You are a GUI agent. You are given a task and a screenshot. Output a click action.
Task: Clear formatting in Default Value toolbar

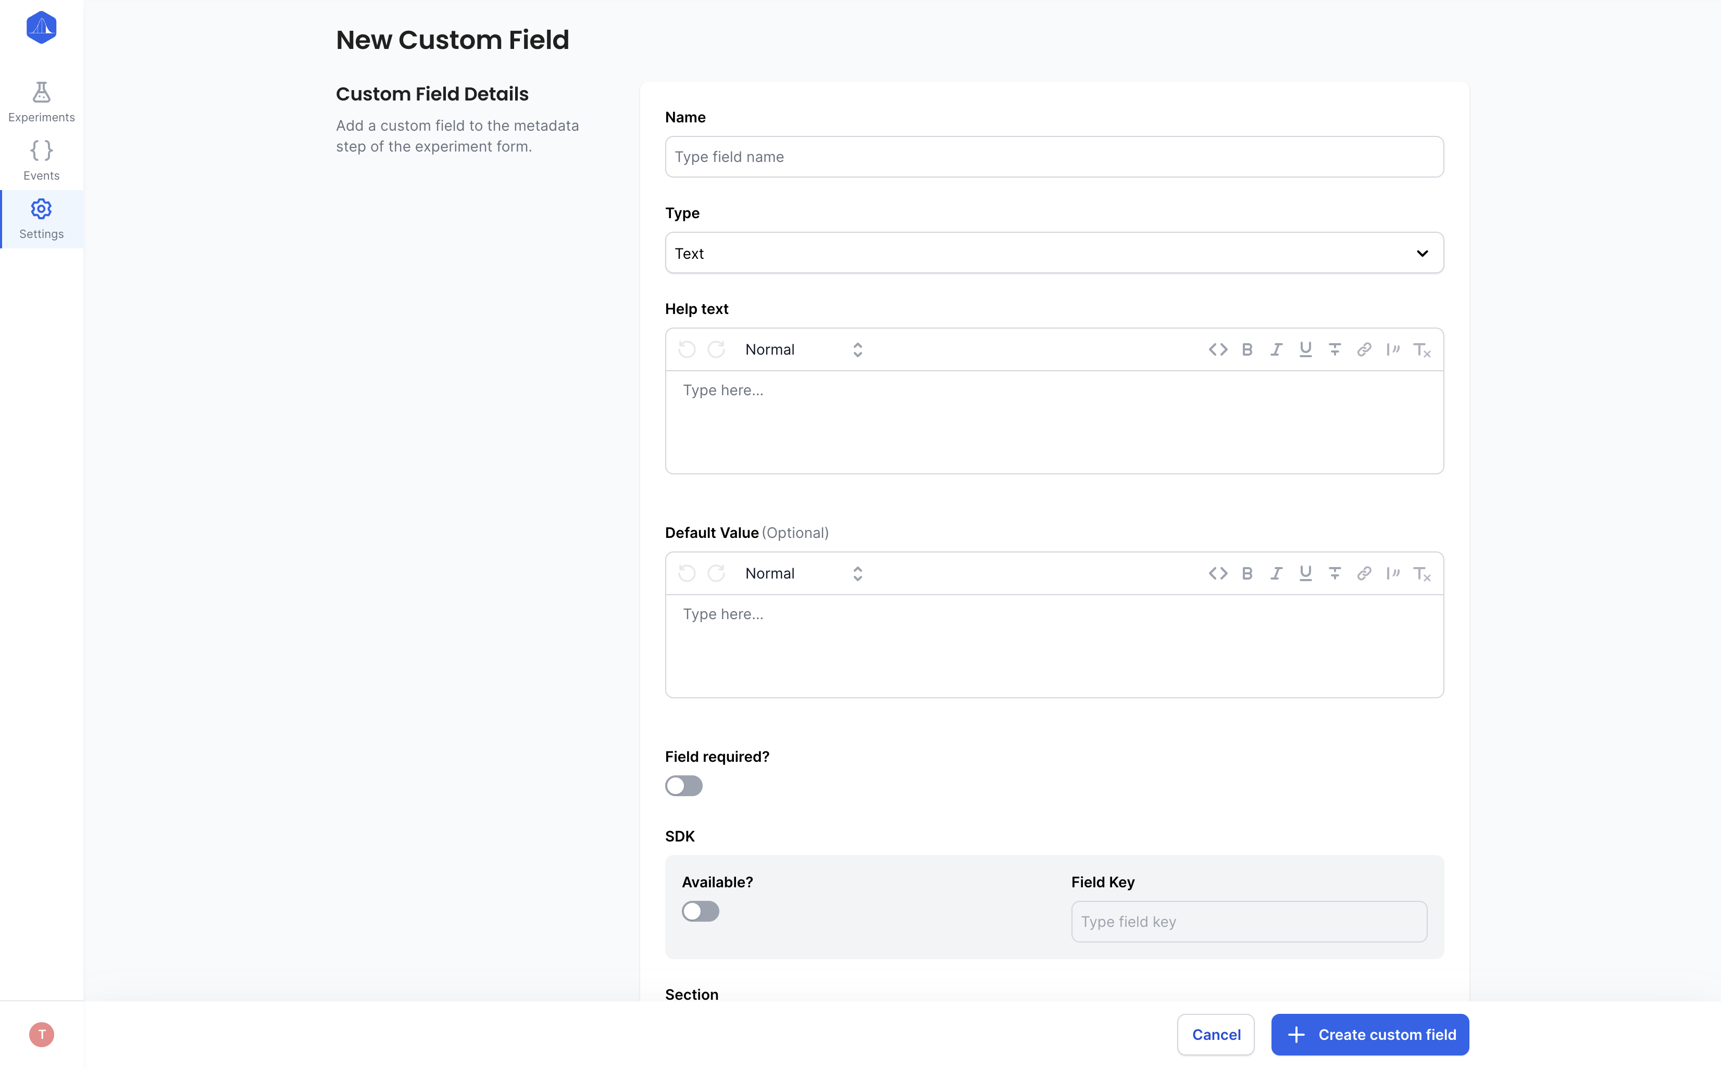click(x=1422, y=573)
